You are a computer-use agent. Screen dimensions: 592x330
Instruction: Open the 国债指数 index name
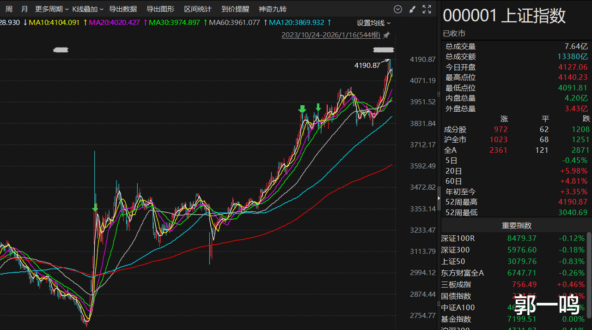point(456,296)
